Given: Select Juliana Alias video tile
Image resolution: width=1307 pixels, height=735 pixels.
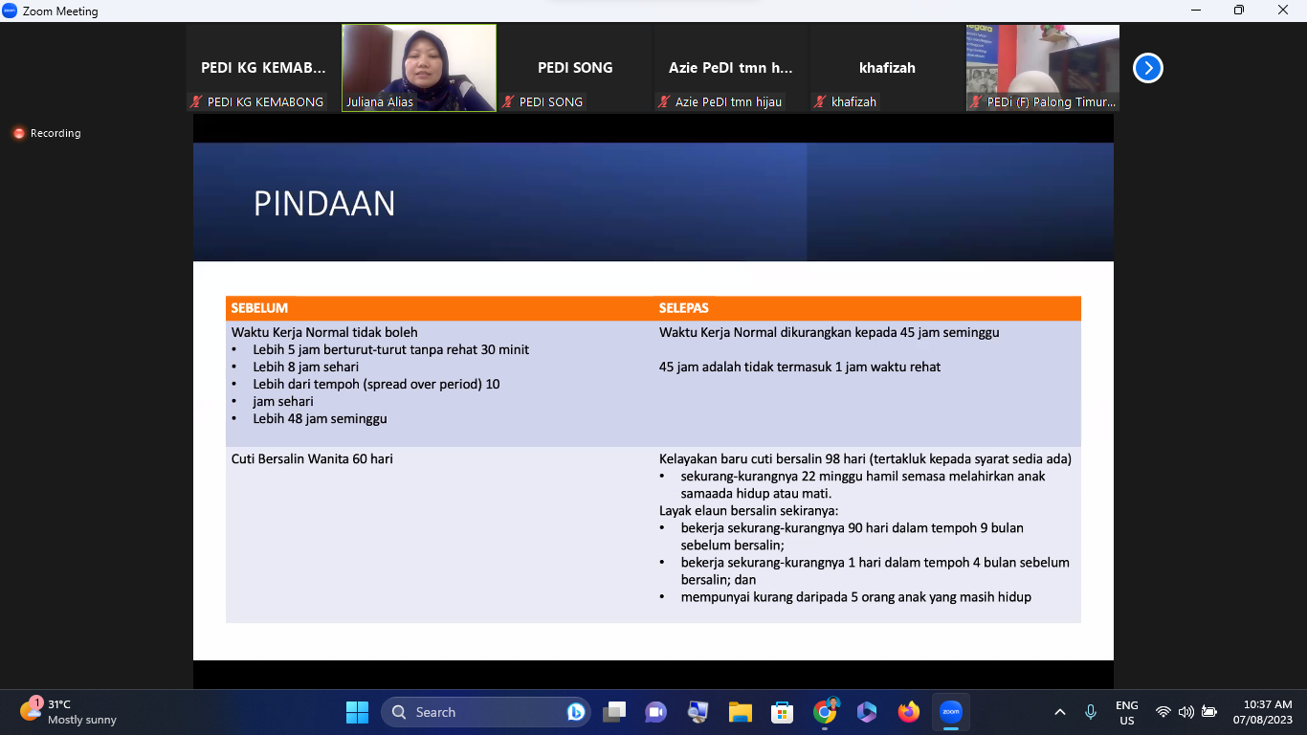Looking at the screenshot, I should [x=419, y=68].
